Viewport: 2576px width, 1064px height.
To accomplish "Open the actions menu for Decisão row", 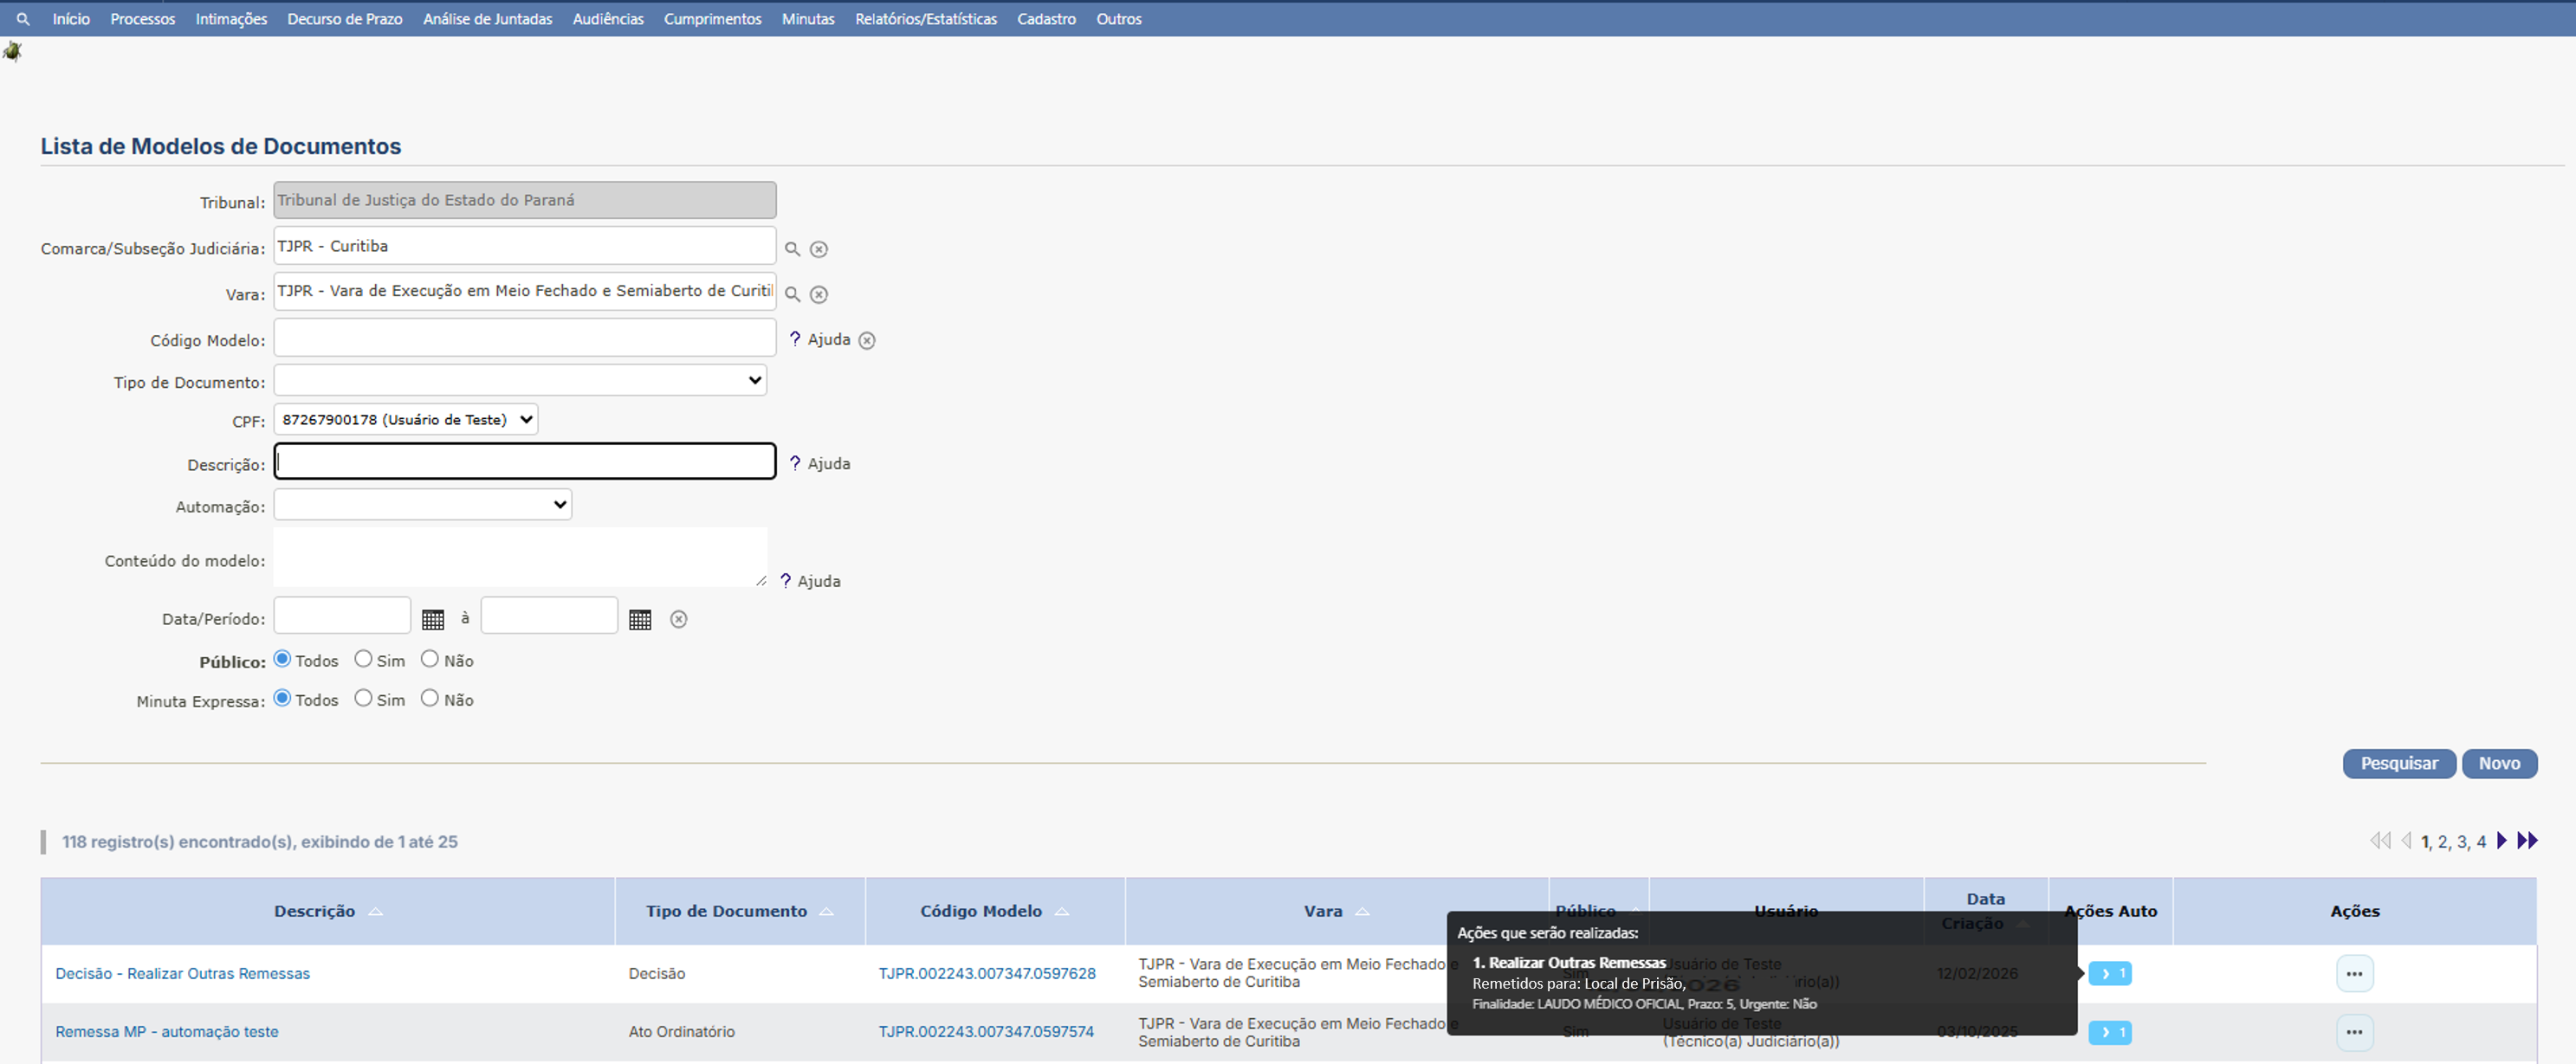I will point(2355,973).
